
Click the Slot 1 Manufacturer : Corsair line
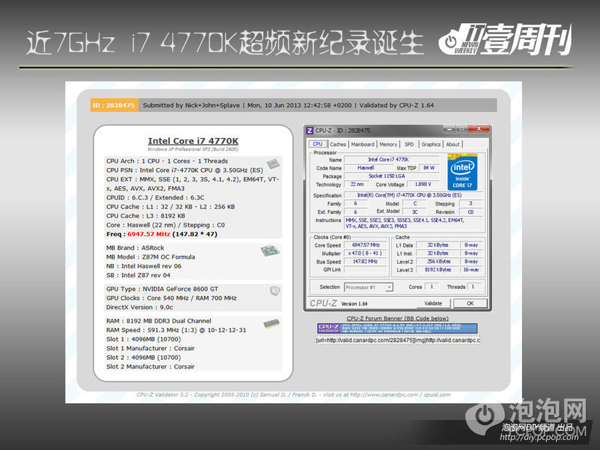click(x=151, y=349)
